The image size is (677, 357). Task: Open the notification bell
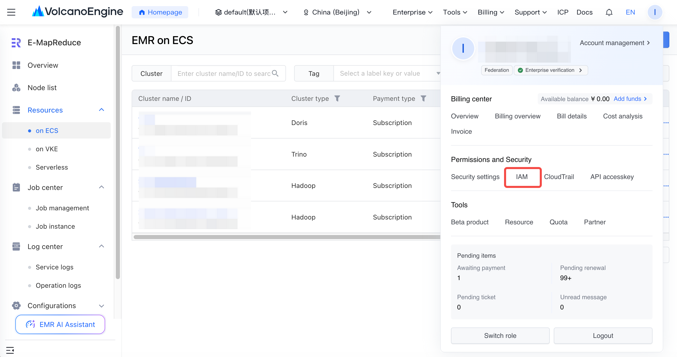(609, 12)
